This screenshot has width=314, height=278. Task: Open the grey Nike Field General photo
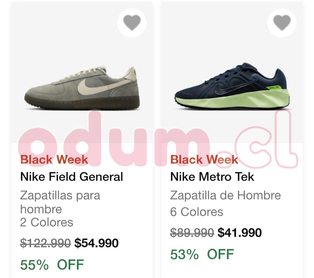[82, 88]
